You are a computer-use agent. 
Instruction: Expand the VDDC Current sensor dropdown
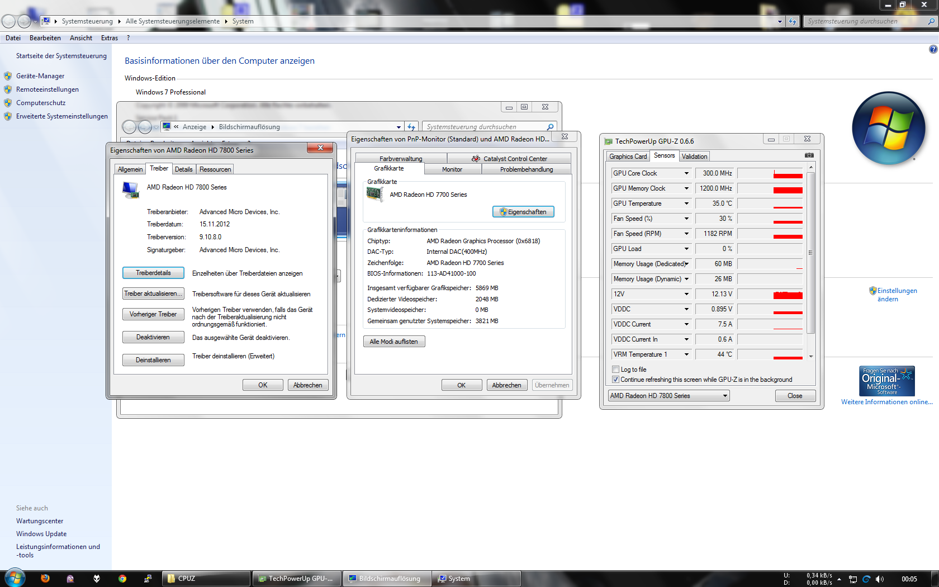686,324
